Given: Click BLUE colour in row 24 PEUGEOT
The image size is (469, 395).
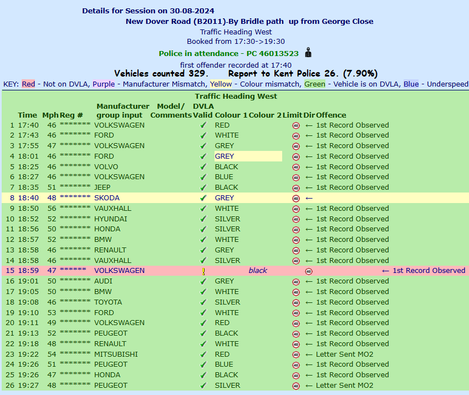Looking at the screenshot, I should coord(224,364).
